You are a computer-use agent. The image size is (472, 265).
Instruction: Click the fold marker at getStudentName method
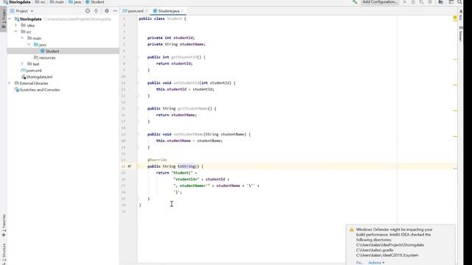tap(137, 108)
